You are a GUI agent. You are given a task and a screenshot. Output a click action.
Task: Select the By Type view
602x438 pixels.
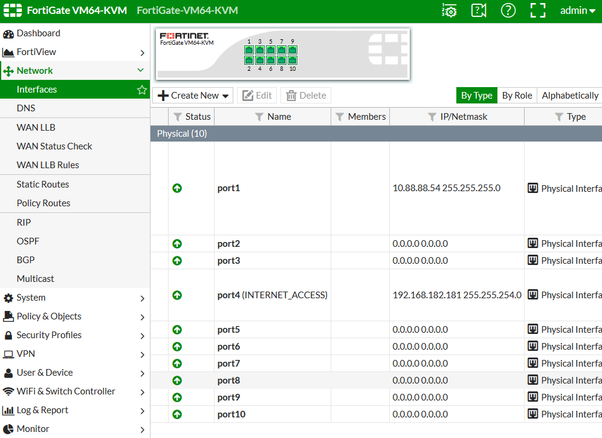(x=476, y=96)
